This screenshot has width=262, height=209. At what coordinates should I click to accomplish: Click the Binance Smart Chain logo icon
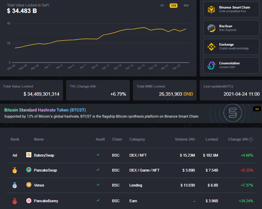click(x=212, y=10)
